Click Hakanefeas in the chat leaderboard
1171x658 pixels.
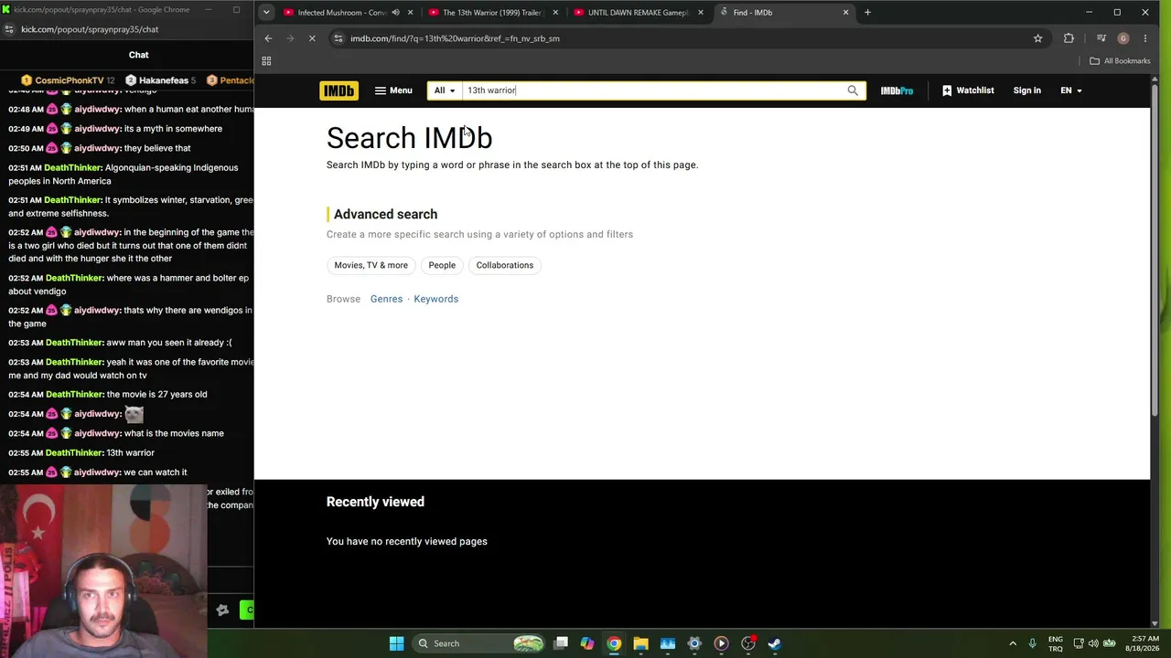[164, 80]
